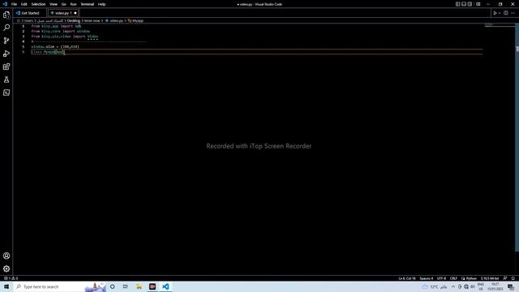Open the weather widget on taskbar
519x292 pixels.
coord(435,286)
